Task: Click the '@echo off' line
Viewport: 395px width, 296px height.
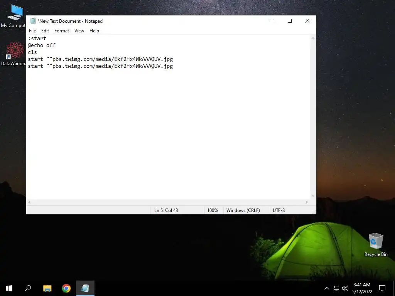Action: pyautogui.click(x=42, y=45)
